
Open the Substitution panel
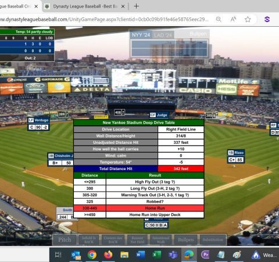point(213,240)
